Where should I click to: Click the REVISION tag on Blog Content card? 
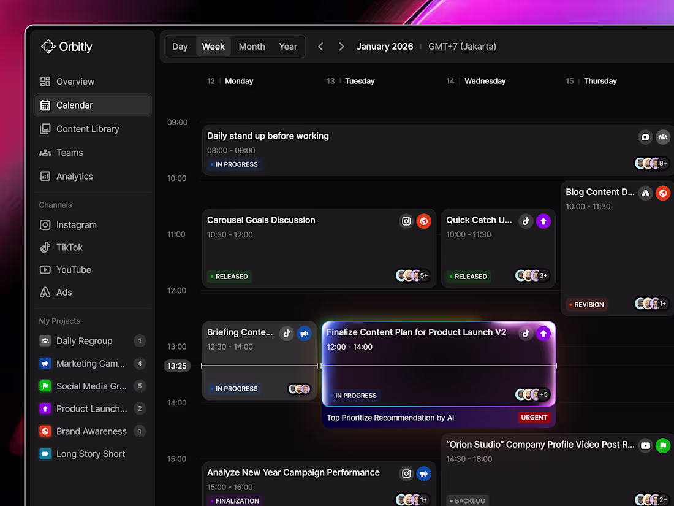[x=587, y=304]
